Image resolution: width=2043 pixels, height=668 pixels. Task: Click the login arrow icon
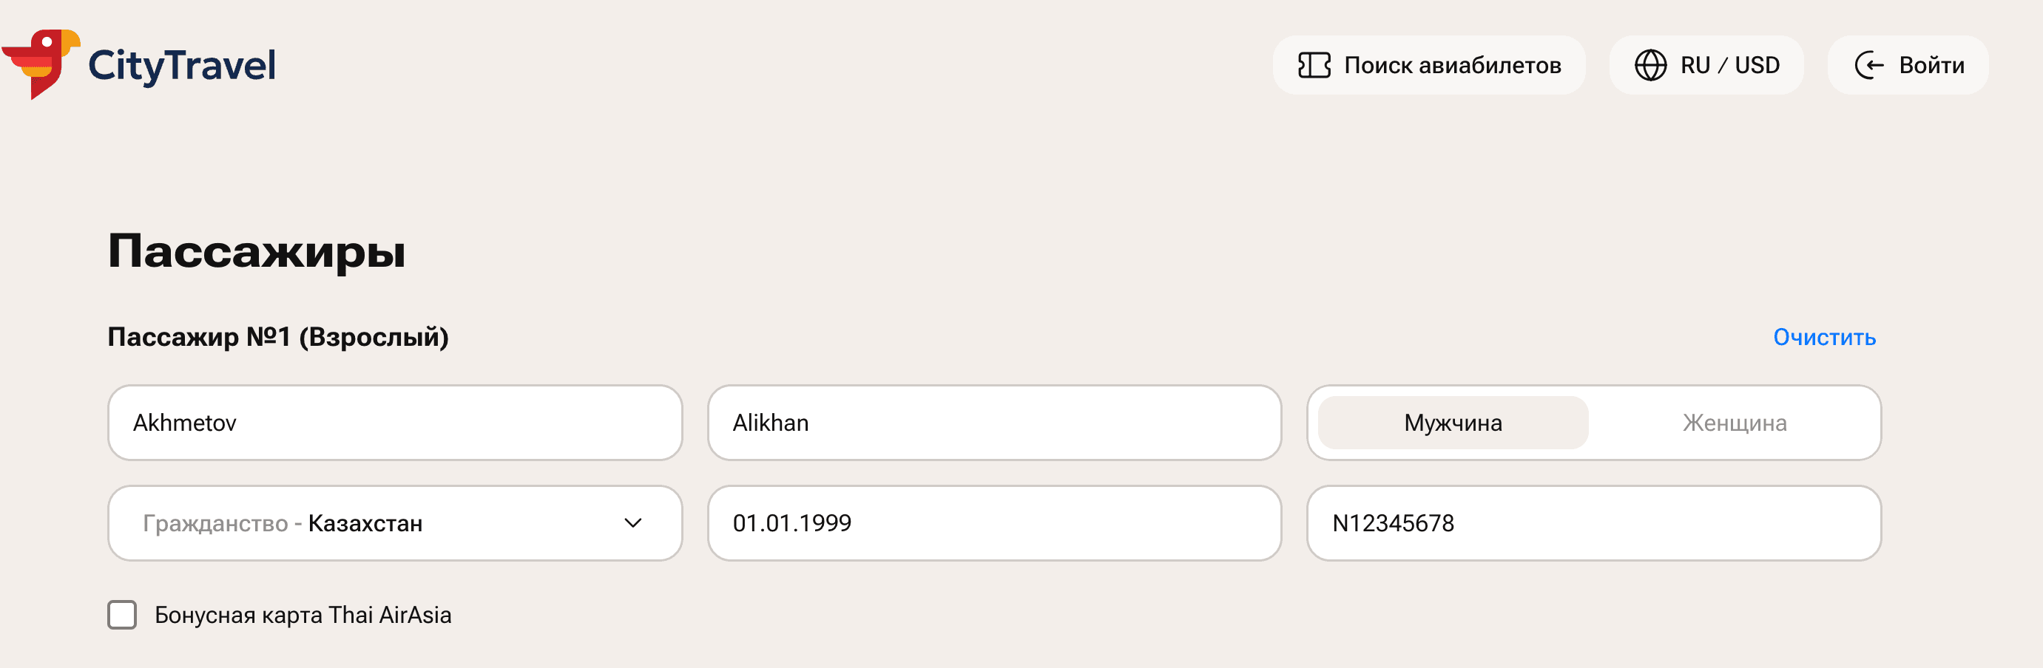pyautogui.click(x=1868, y=65)
